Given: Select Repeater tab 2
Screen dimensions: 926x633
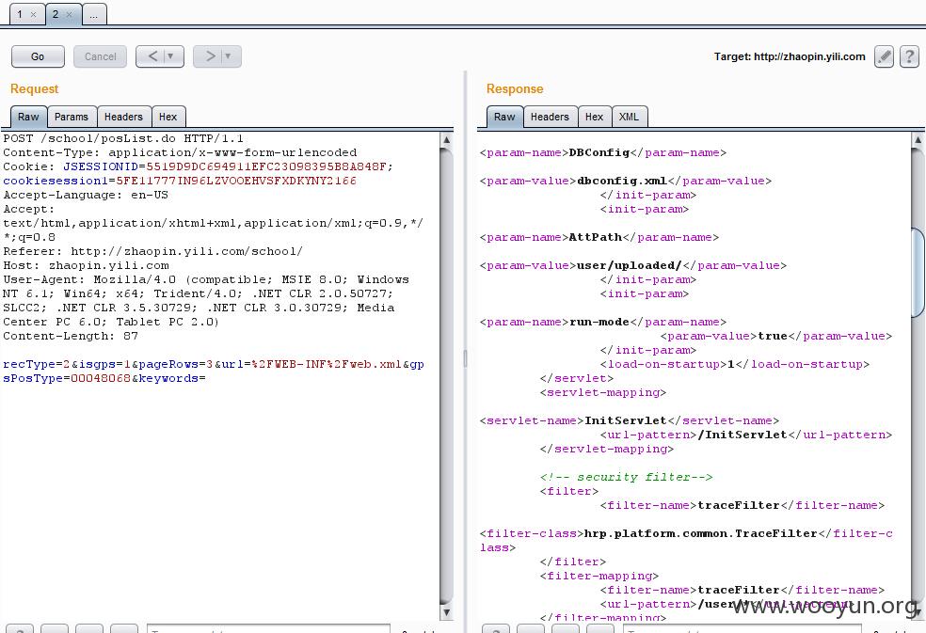Looking at the screenshot, I should [56, 14].
